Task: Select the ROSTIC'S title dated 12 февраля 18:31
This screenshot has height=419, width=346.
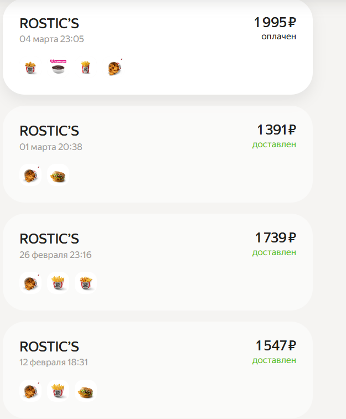Action: (49, 346)
